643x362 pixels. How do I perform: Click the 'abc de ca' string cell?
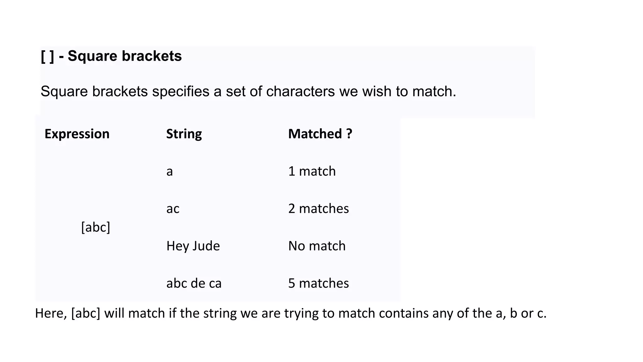(194, 283)
